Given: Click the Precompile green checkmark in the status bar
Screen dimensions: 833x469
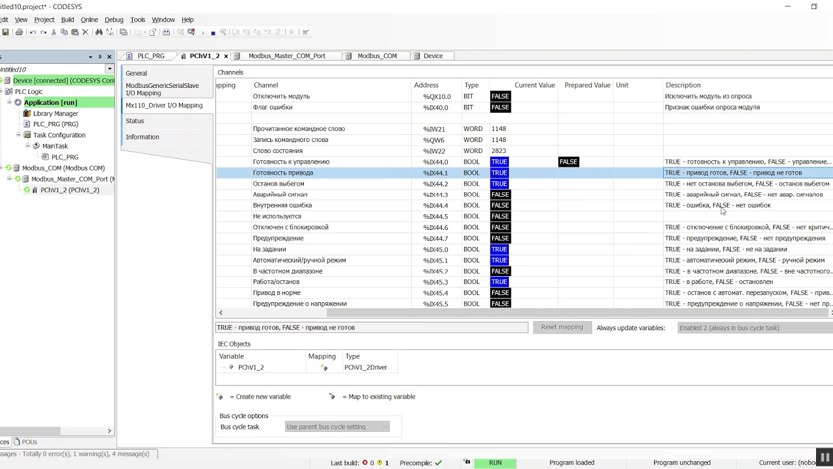Looking at the screenshot, I should pos(439,462).
